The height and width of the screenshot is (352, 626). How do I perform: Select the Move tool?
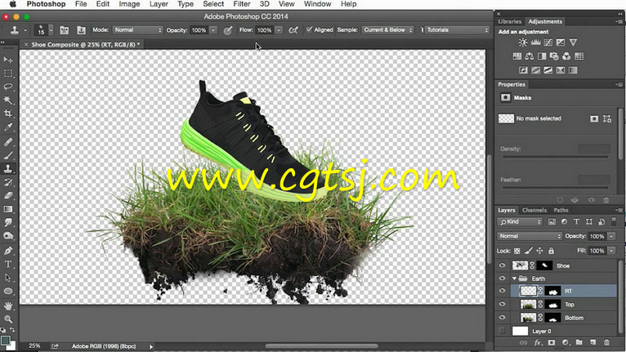tap(8, 60)
